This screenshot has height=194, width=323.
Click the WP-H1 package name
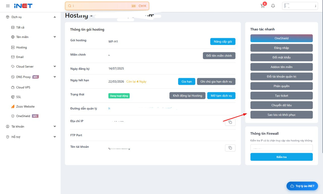pos(113,41)
